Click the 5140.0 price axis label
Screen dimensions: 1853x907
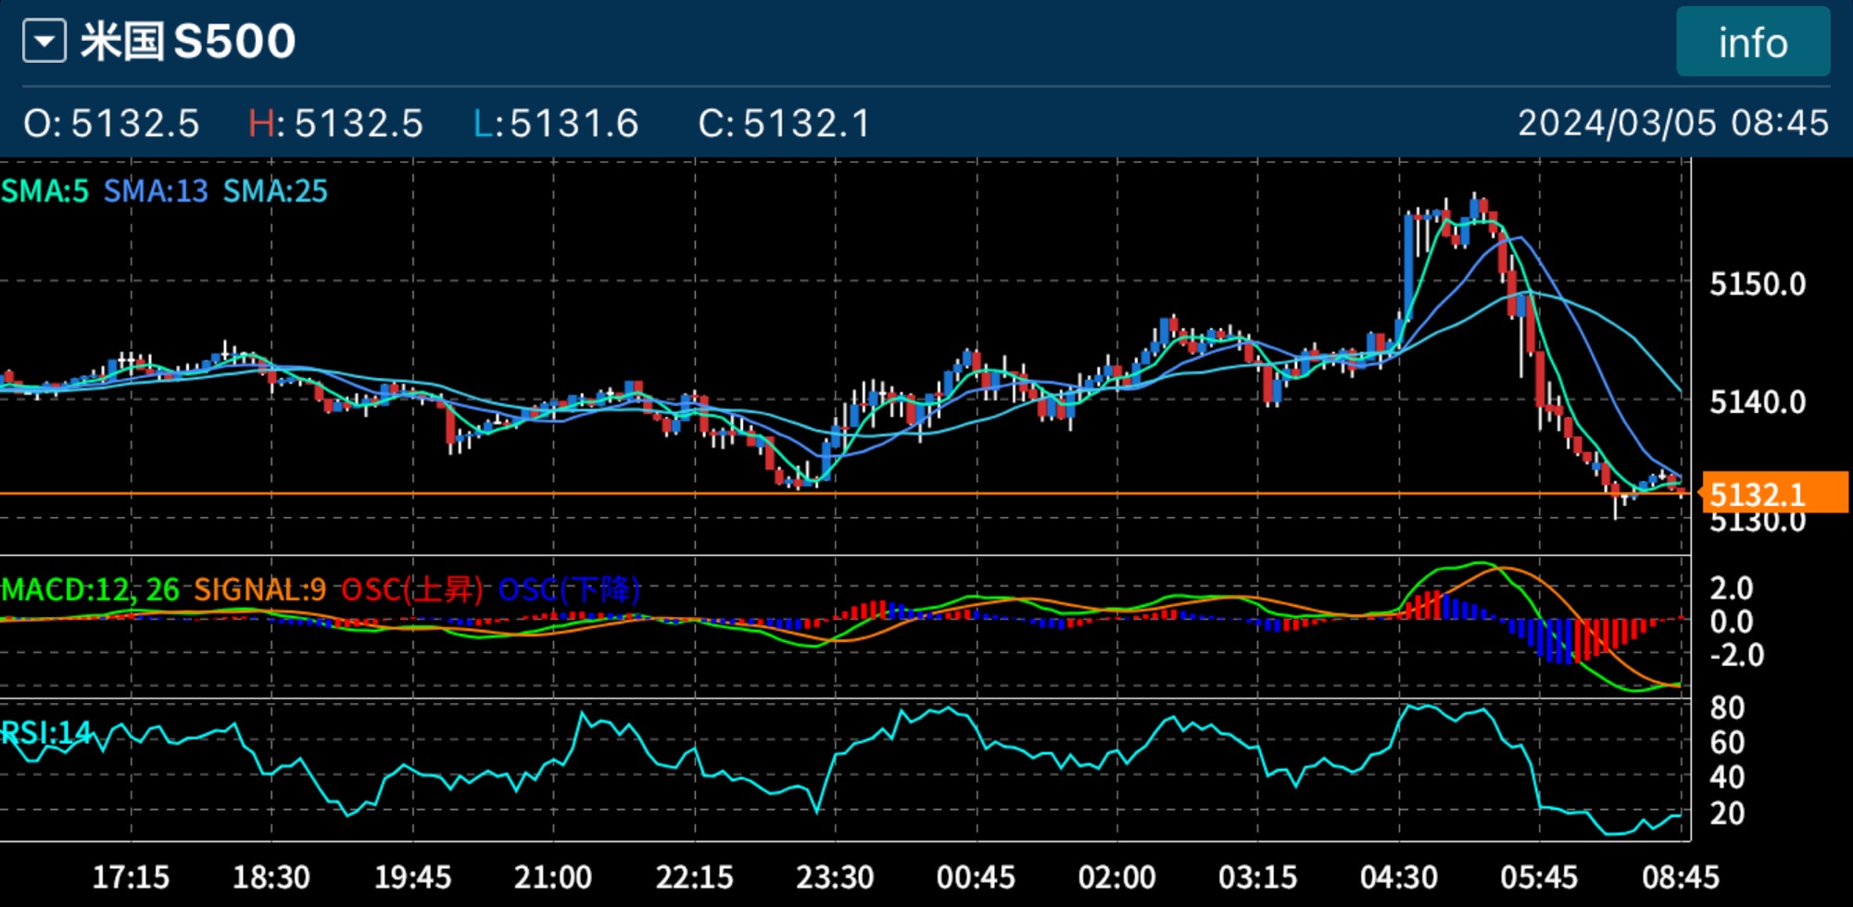pos(1758,402)
